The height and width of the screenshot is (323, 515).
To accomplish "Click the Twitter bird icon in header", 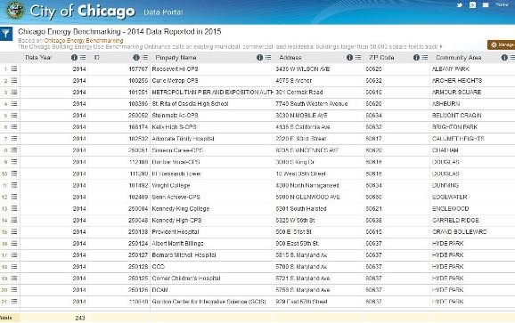I will click(x=460, y=5).
